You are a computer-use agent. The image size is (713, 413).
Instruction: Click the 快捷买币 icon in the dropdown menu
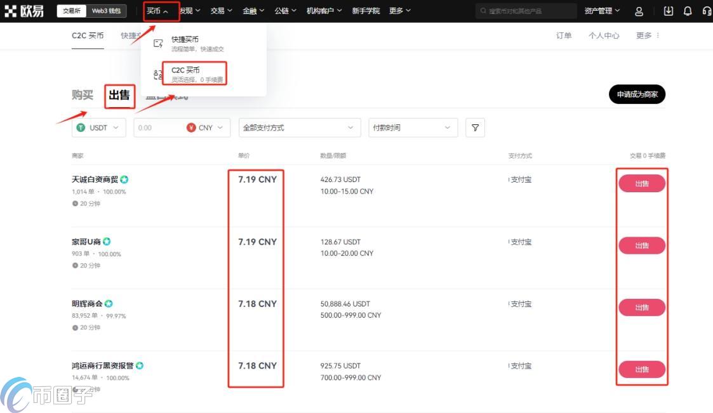(158, 44)
